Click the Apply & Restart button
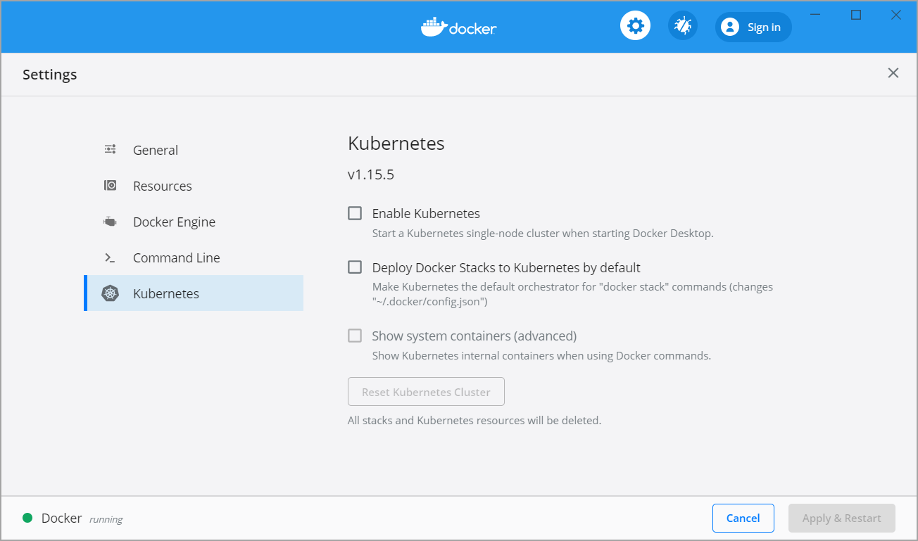The height and width of the screenshot is (541, 918). click(x=841, y=518)
